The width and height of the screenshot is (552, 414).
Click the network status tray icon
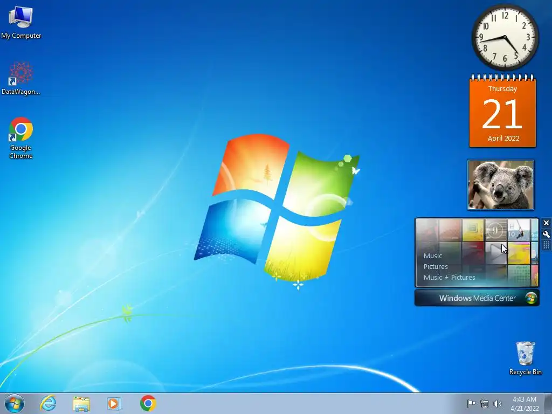tap(485, 404)
